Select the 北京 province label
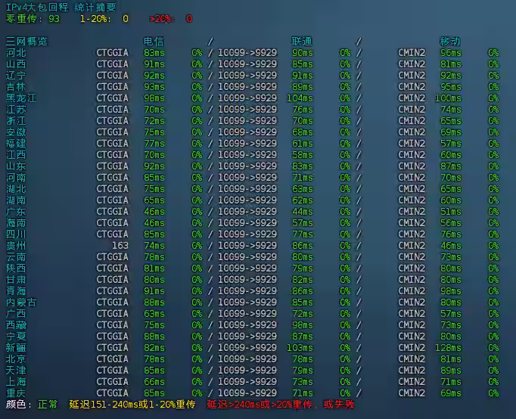Screen dimensions: 516x419 point(16,359)
